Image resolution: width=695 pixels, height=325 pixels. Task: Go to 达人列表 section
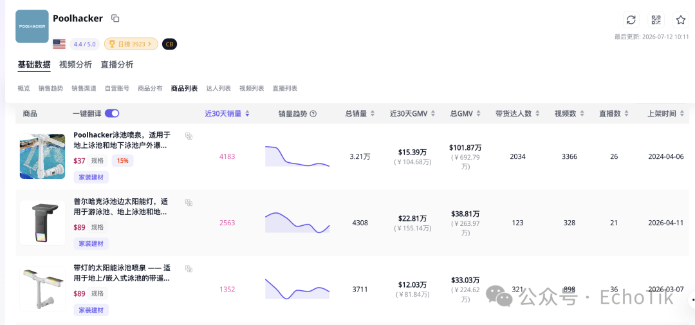[219, 88]
